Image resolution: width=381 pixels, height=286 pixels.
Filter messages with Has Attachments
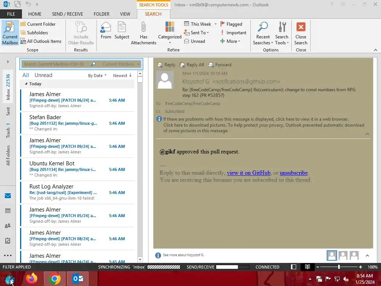coord(143,33)
